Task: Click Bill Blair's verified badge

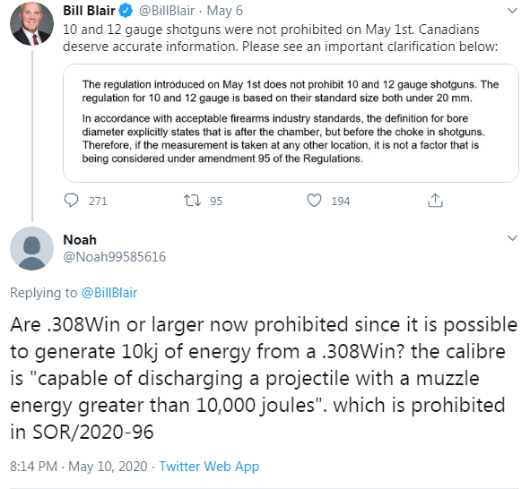Action: coord(126,11)
